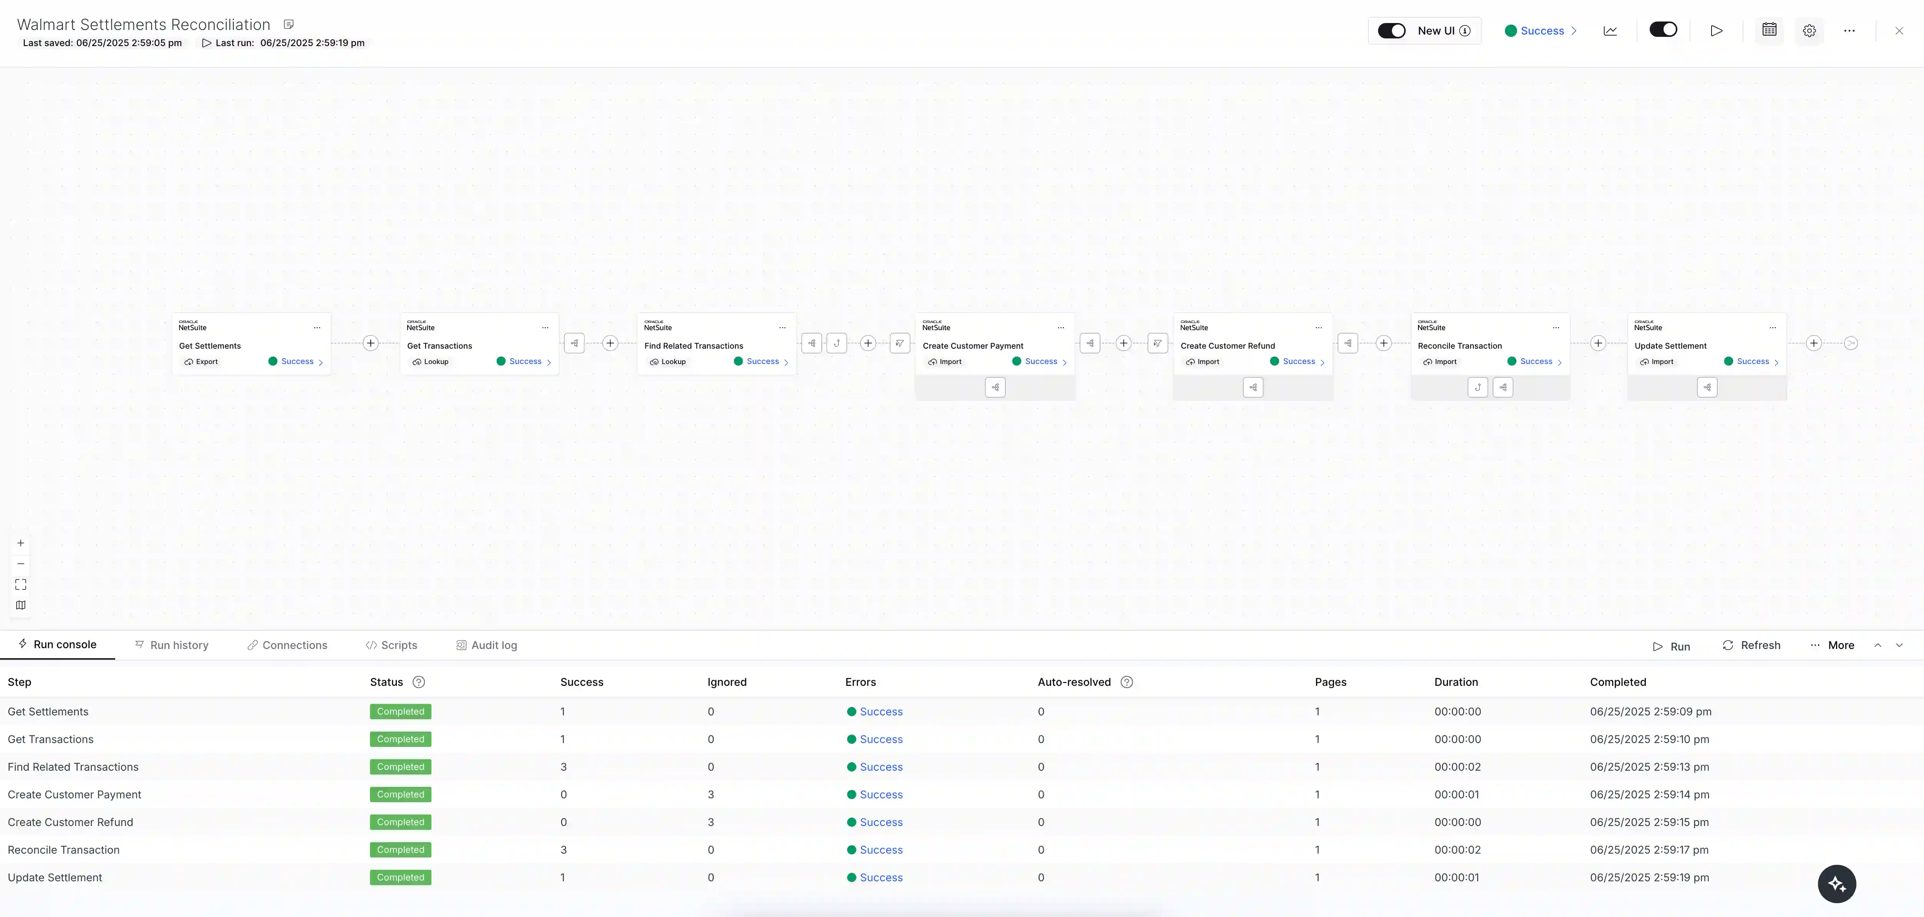The image size is (1924, 917).
Task: Open mapping icon under Create Customer Refund
Action: coord(1253,387)
